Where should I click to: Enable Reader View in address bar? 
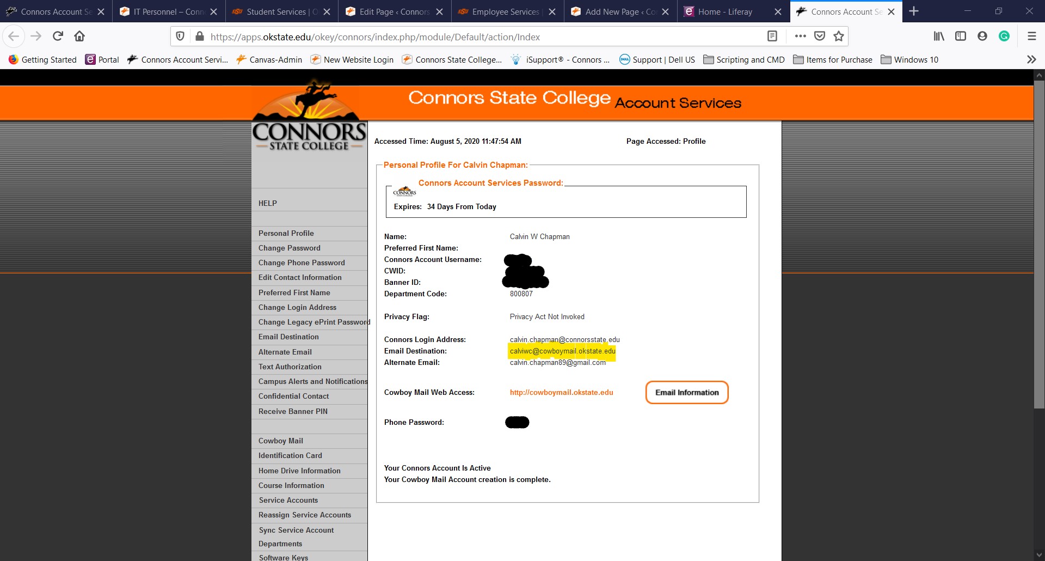coord(772,36)
